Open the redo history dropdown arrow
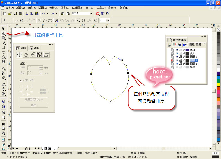 [56, 14]
